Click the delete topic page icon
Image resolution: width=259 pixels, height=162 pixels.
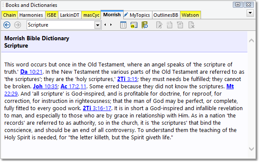point(191,25)
